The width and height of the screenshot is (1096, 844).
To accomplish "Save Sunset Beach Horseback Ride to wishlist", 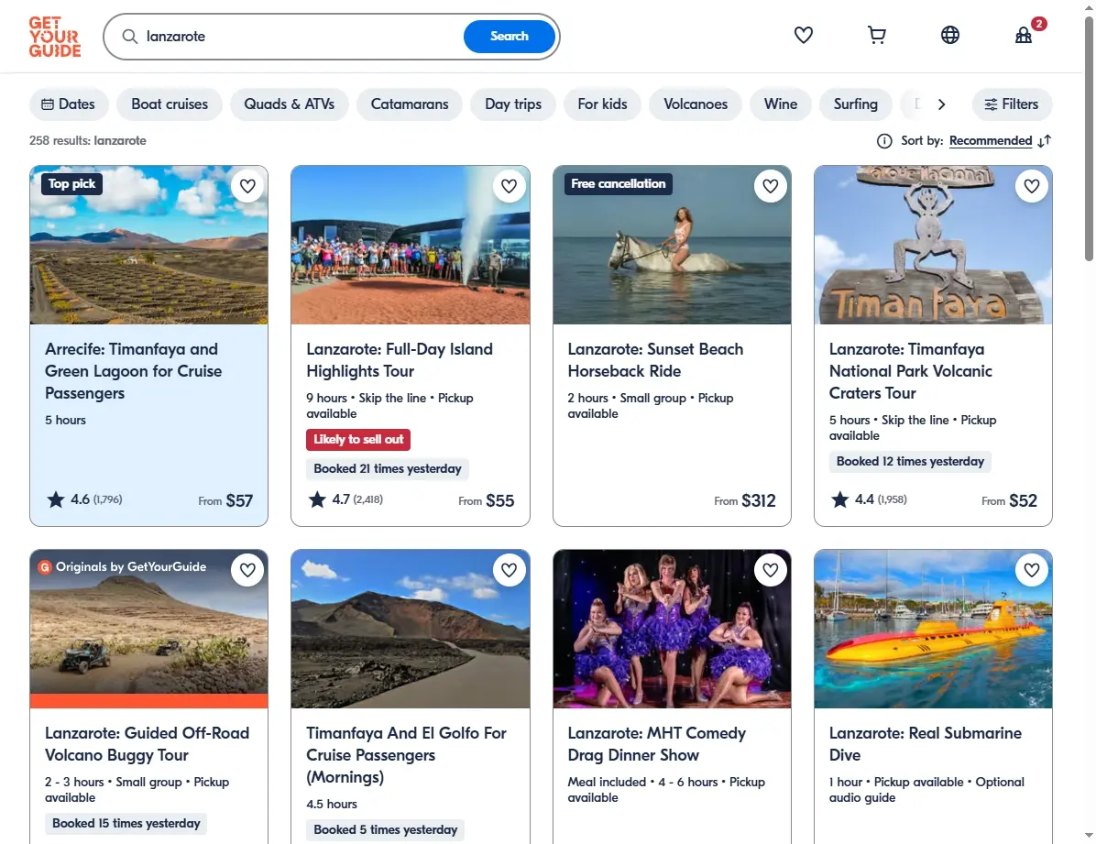I will 771,186.
